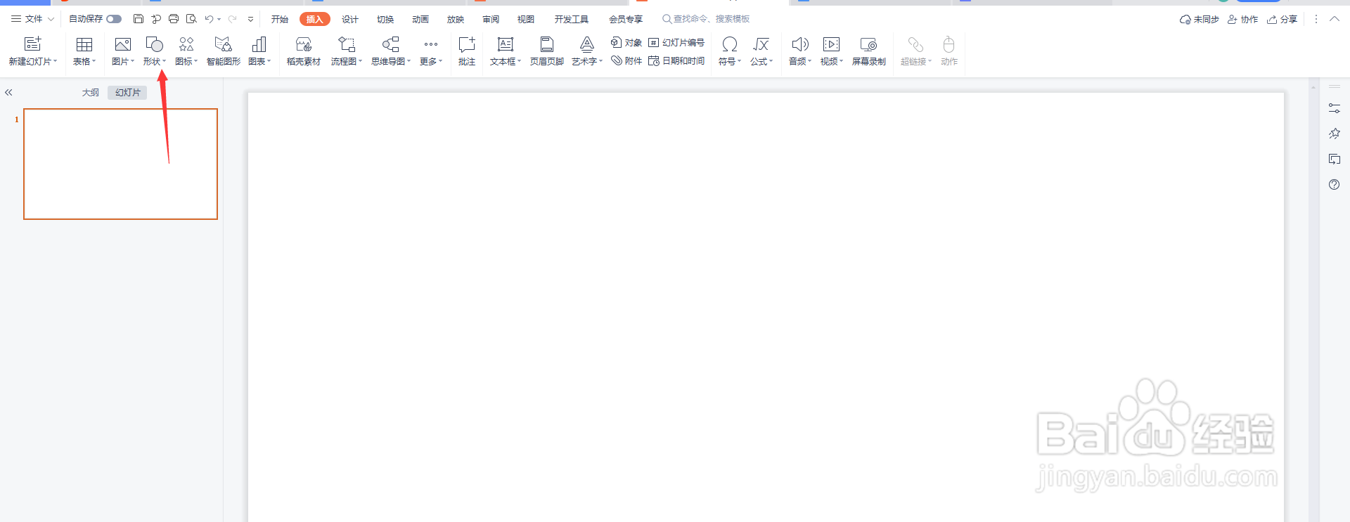Click the print icon

pyautogui.click(x=174, y=19)
